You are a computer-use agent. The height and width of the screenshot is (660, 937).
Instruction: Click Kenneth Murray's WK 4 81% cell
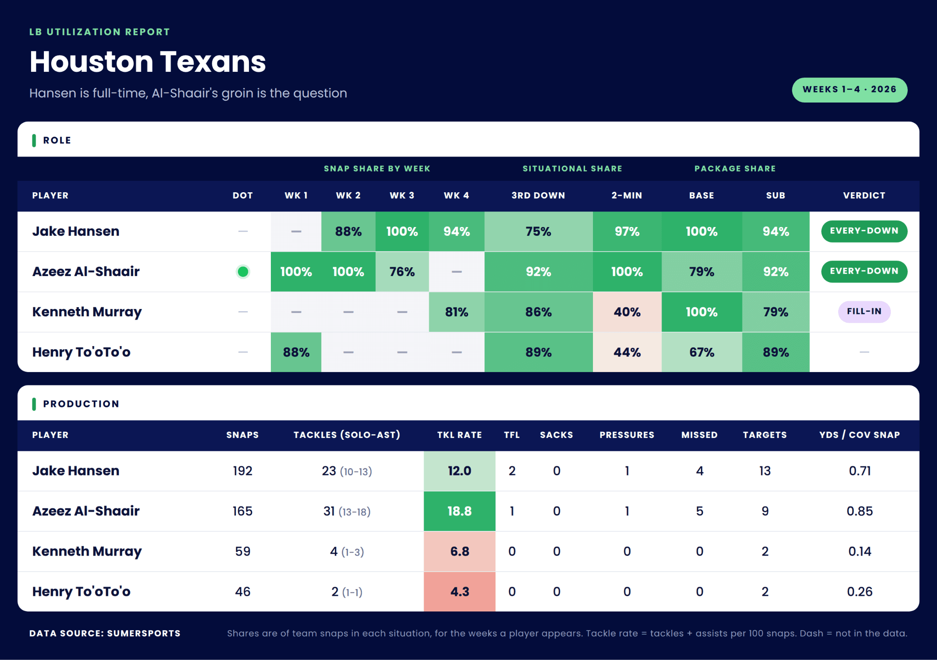click(x=456, y=312)
